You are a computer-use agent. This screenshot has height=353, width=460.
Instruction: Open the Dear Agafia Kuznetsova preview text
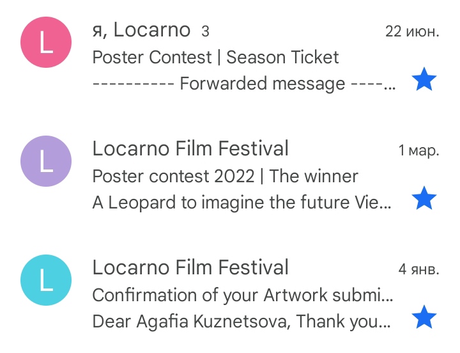241,321
